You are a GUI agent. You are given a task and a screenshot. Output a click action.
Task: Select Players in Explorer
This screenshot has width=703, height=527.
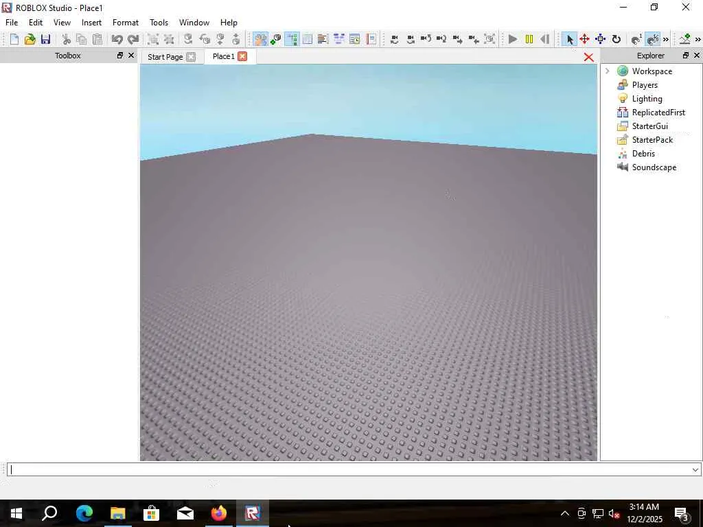click(645, 85)
